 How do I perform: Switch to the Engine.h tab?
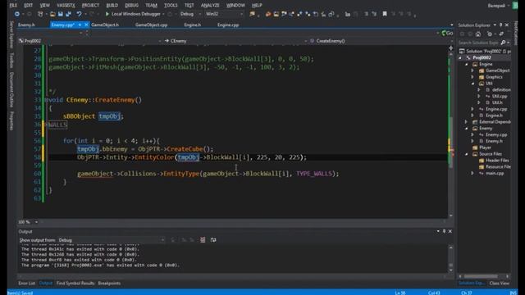(x=193, y=25)
